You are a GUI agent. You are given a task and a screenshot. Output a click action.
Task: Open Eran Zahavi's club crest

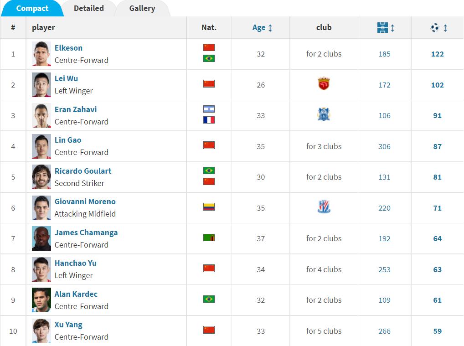tap(324, 114)
